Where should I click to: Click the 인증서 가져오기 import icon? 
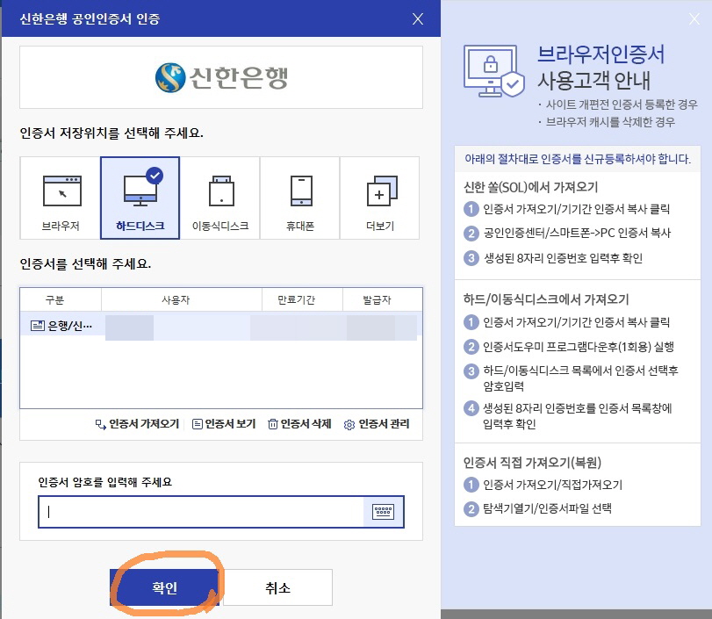(x=100, y=424)
